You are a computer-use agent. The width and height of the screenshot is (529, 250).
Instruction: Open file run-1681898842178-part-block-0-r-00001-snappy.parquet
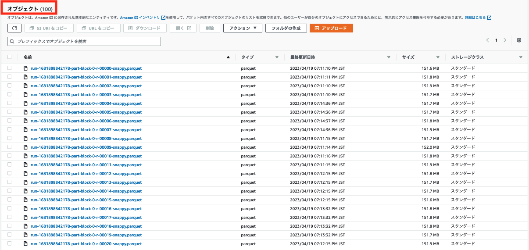click(x=86, y=77)
